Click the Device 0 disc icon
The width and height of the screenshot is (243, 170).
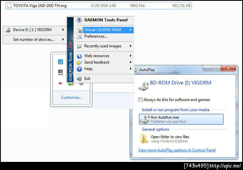tap(8, 30)
